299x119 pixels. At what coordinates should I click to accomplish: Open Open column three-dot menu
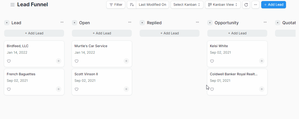coord(130,22)
